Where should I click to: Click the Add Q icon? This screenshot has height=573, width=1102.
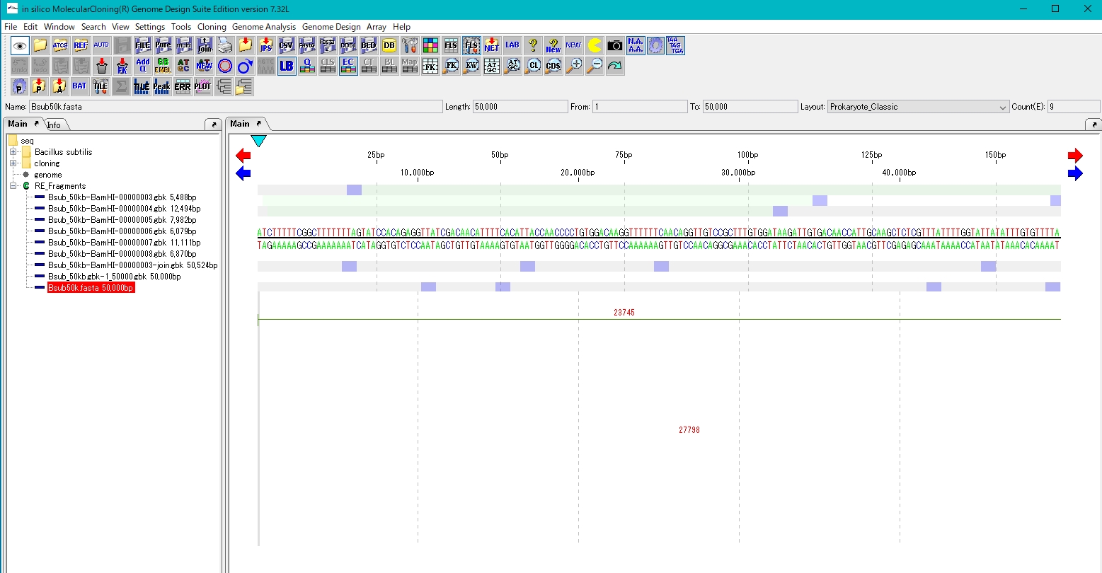click(x=142, y=66)
